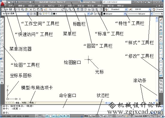Image resolution: width=165 pixels, height=118 pixels.
Task: Select the multiline Text 'A' tool
Action: (2, 83)
